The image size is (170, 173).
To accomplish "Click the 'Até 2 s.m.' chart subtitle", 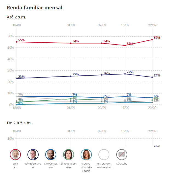I will (16, 17).
